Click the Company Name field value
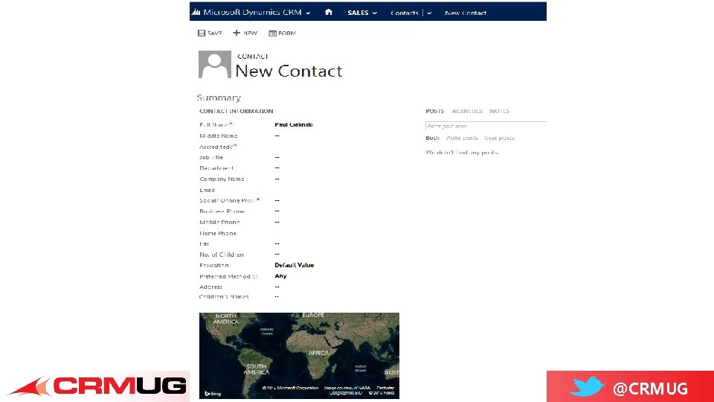This screenshot has height=402, width=714. [x=277, y=179]
